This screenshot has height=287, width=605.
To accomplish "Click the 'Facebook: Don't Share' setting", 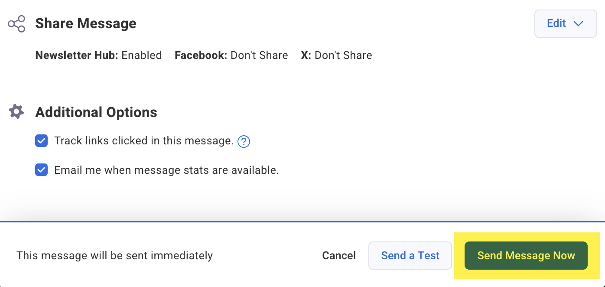I will [x=231, y=55].
